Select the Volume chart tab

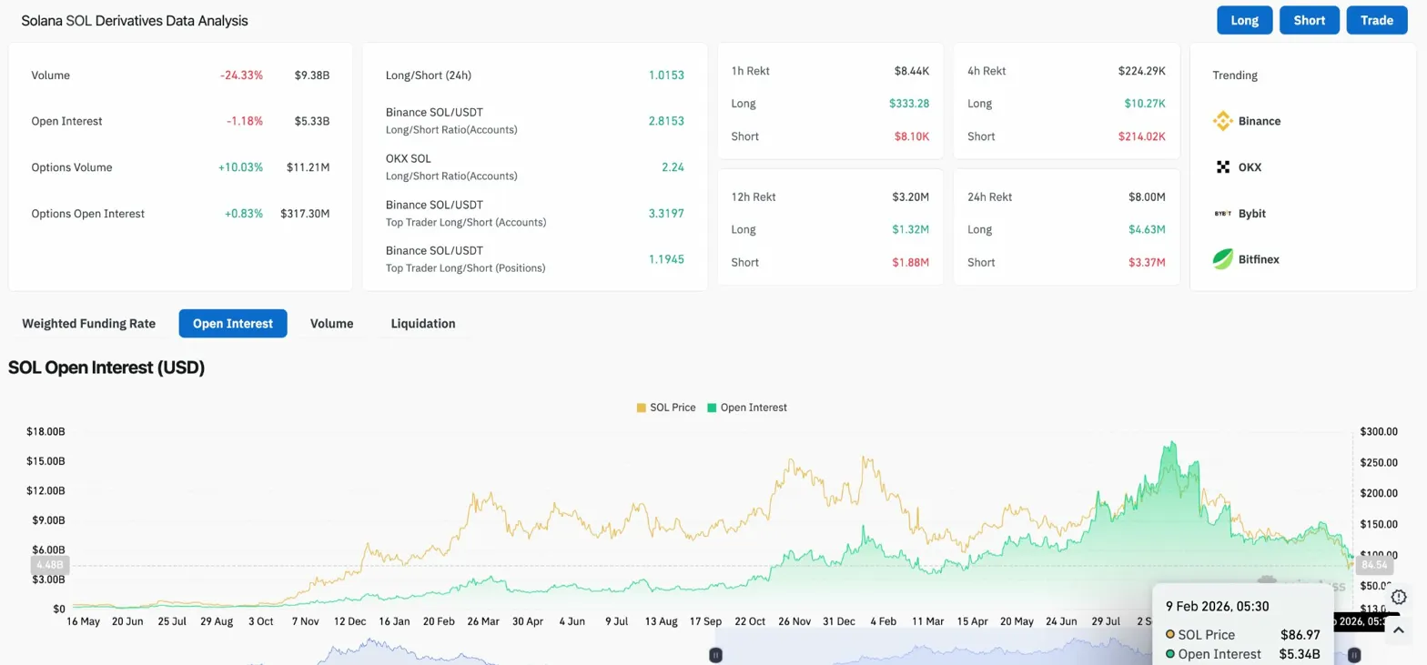point(331,323)
